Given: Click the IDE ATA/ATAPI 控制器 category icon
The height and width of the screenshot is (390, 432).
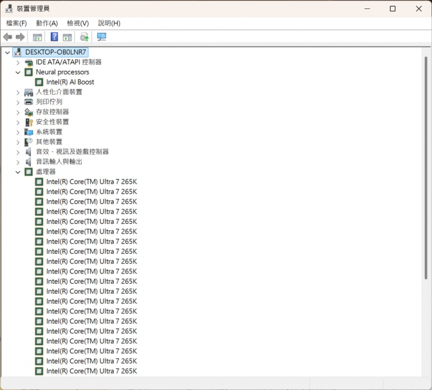Looking at the screenshot, I should click(x=29, y=62).
